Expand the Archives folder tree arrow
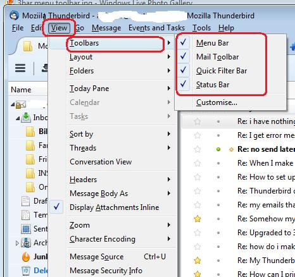This screenshot has height=277, width=295. pos(17,243)
